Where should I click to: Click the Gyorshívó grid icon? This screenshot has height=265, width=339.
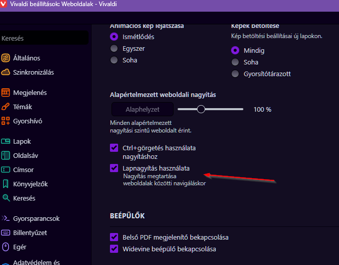coord(6,121)
